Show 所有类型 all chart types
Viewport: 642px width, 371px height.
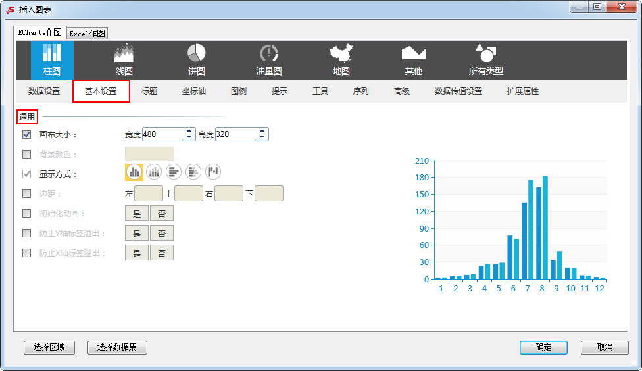(x=486, y=60)
